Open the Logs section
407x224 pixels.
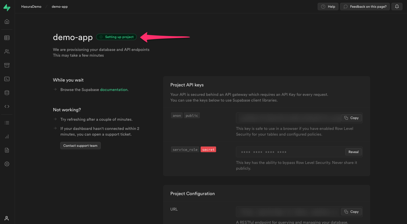(x=7, y=122)
